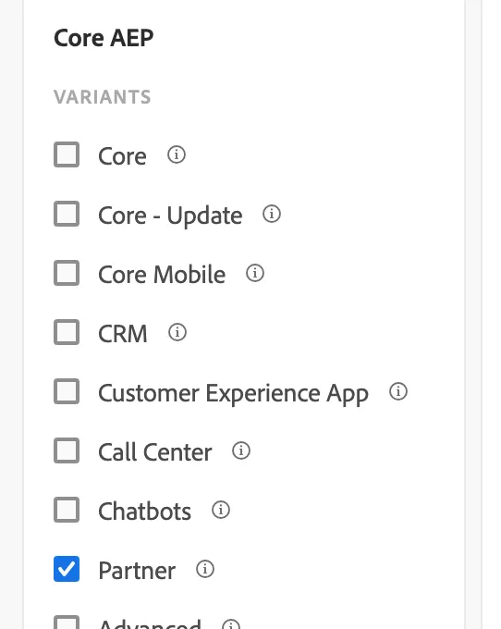Image resolution: width=501 pixels, height=629 pixels.
Task: Tick the Core - Update checkbox
Action: (x=67, y=214)
